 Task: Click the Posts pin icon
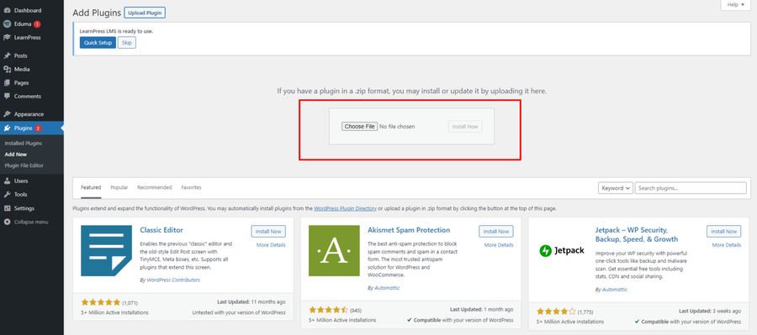tap(7, 56)
